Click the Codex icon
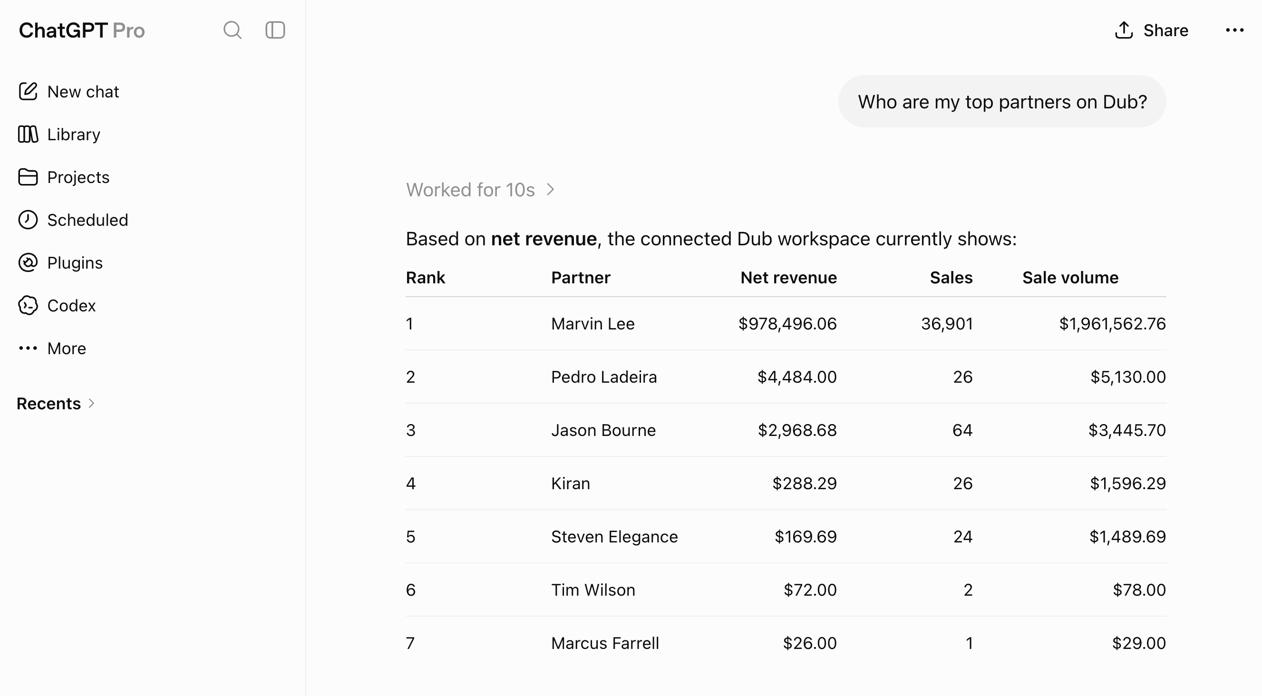This screenshot has height=696, width=1262. (28, 306)
